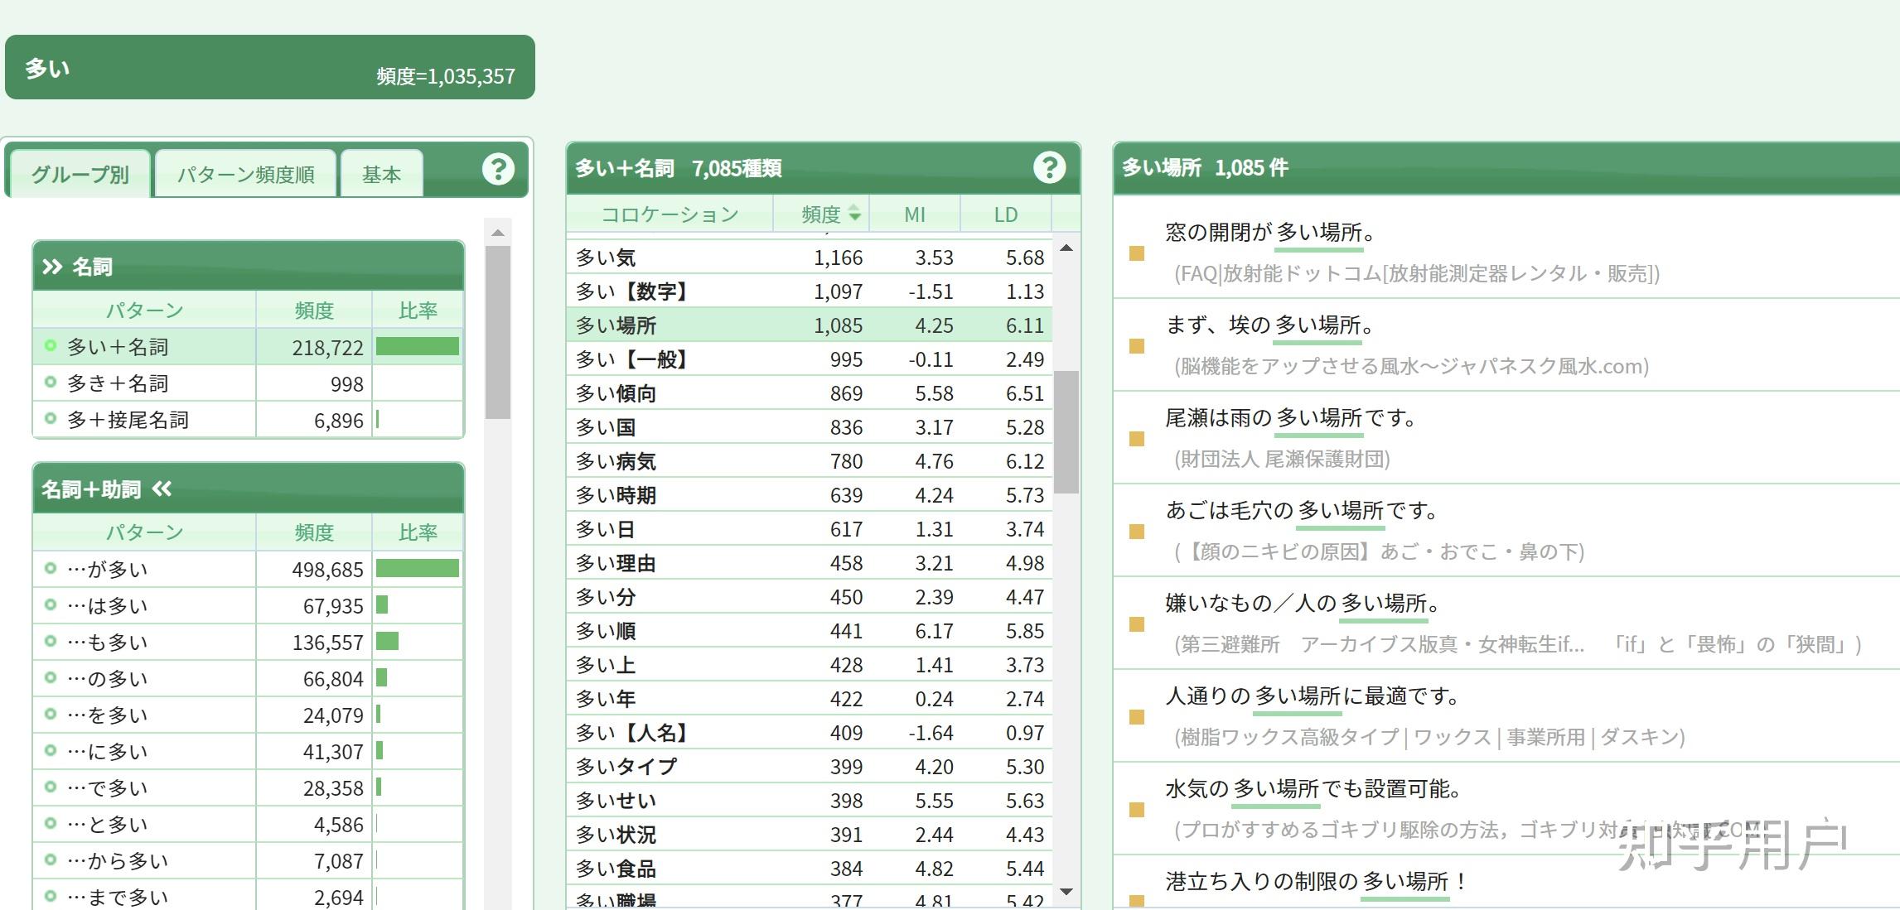Open the 多い【人名】 collocation row

pyautogui.click(x=810, y=733)
